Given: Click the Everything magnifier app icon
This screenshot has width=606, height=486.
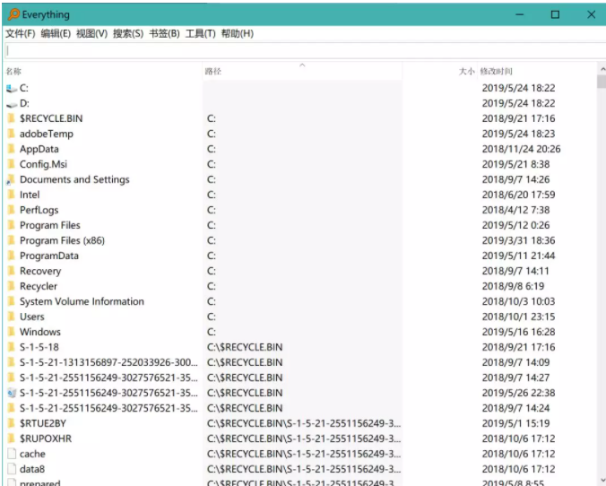Looking at the screenshot, I should (x=13, y=14).
